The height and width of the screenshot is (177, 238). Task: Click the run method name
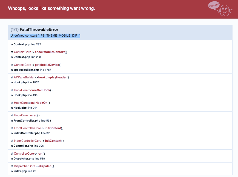(x=40, y=154)
